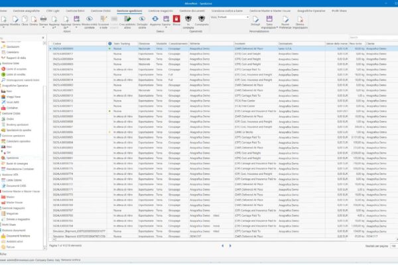Image resolution: width=398 pixels, height=265 pixels.
Task: Switch to Gestione documenti tab
Action: 192,11
